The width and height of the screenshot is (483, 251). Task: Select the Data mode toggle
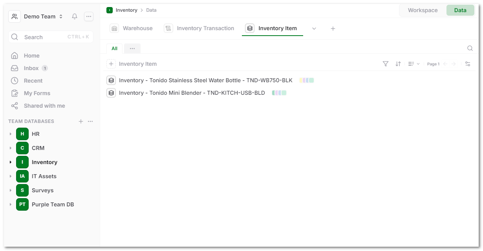(460, 10)
